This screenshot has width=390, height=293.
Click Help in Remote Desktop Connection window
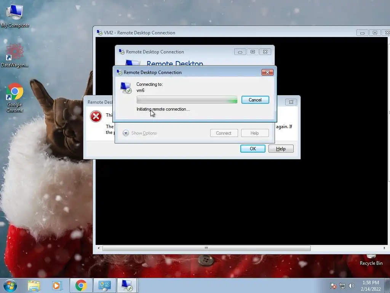pyautogui.click(x=255, y=133)
